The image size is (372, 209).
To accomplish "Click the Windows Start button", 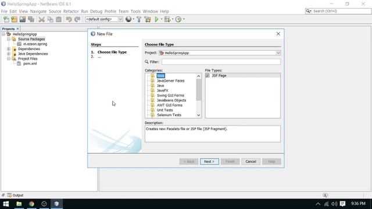I will [x=6, y=204].
